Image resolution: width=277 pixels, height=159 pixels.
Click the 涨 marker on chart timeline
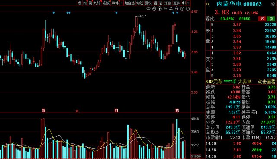coord(44,111)
